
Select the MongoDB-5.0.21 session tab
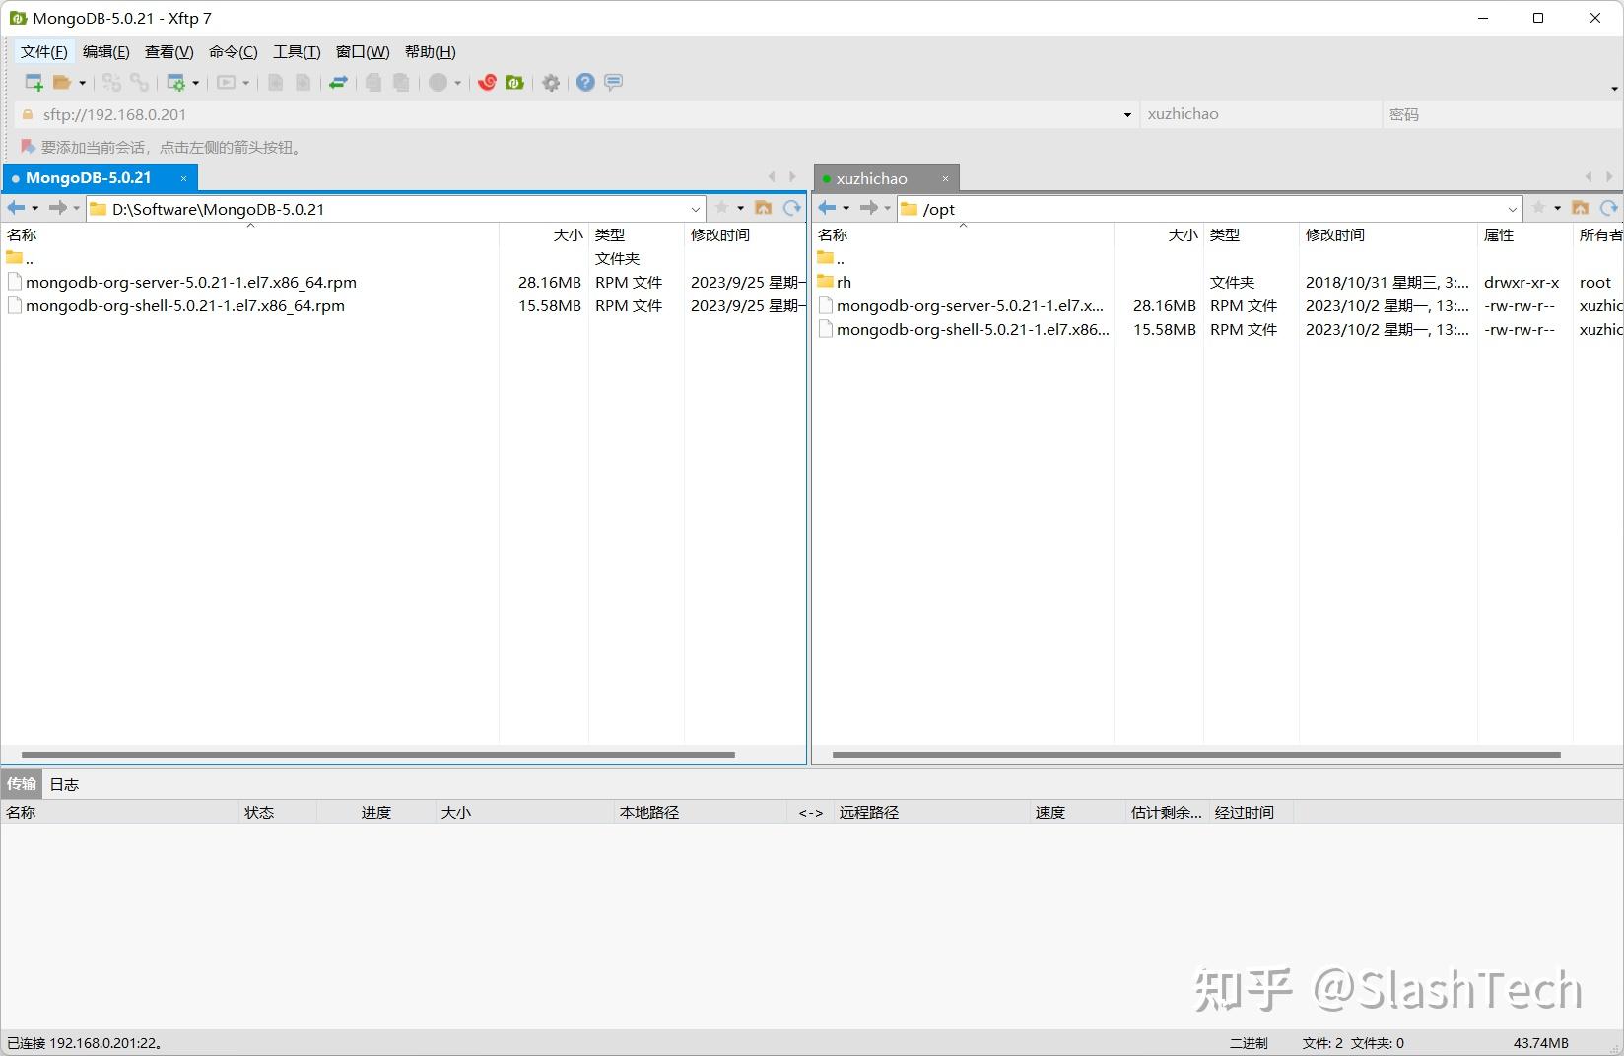click(89, 177)
